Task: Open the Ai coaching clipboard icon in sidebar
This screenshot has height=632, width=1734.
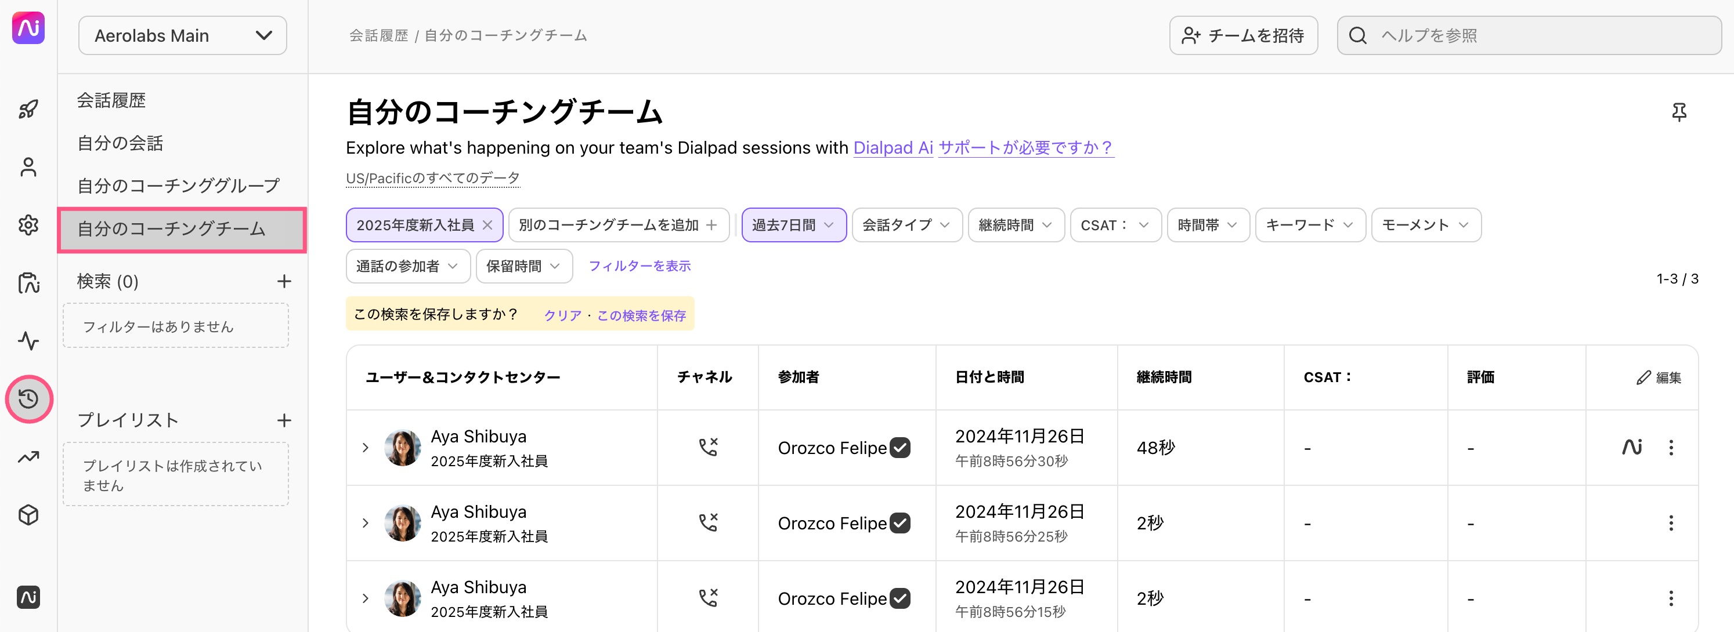Action: click(28, 282)
